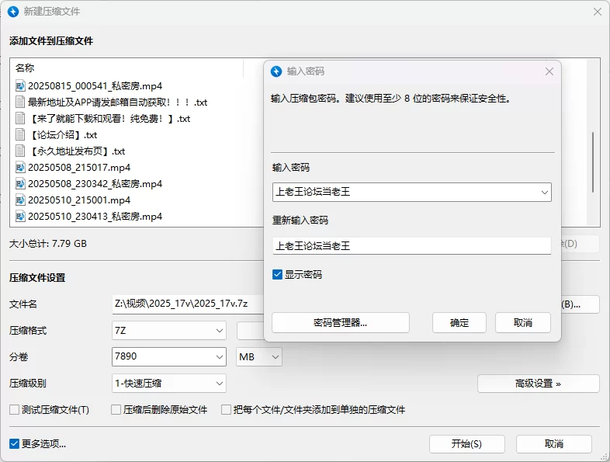
Task: Close the 输入密码 dialog with X
Action: point(549,71)
